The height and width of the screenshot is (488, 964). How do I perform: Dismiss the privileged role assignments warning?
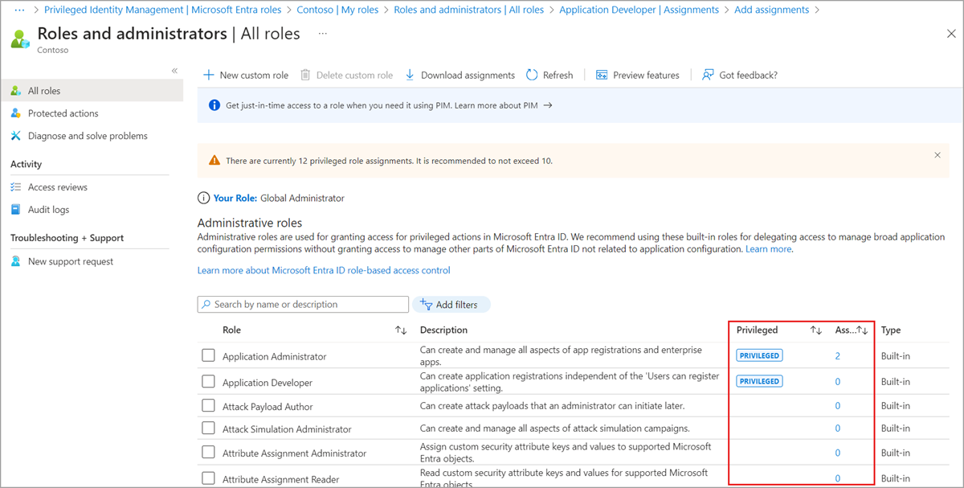(937, 155)
